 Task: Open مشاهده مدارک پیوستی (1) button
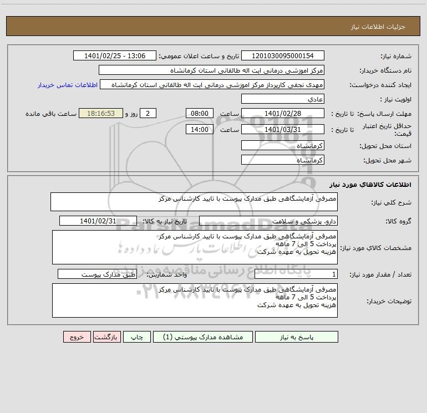(x=203, y=336)
